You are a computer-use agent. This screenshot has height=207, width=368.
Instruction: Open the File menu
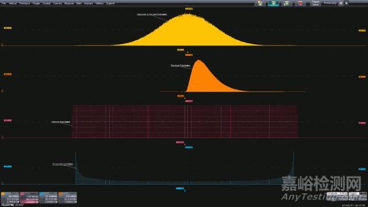coord(3,3)
